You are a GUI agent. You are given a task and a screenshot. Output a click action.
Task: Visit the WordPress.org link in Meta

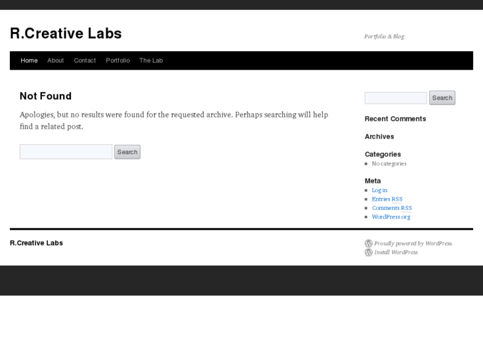(391, 217)
